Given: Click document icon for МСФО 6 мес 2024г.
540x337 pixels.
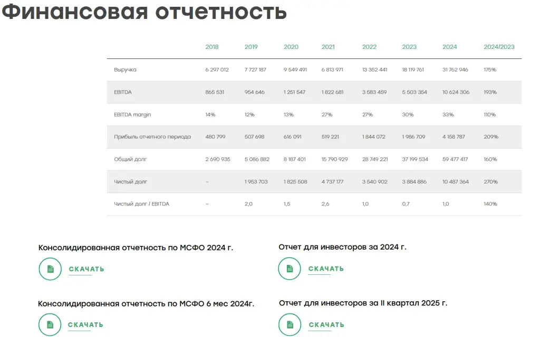Looking at the screenshot, I should click(x=50, y=324).
